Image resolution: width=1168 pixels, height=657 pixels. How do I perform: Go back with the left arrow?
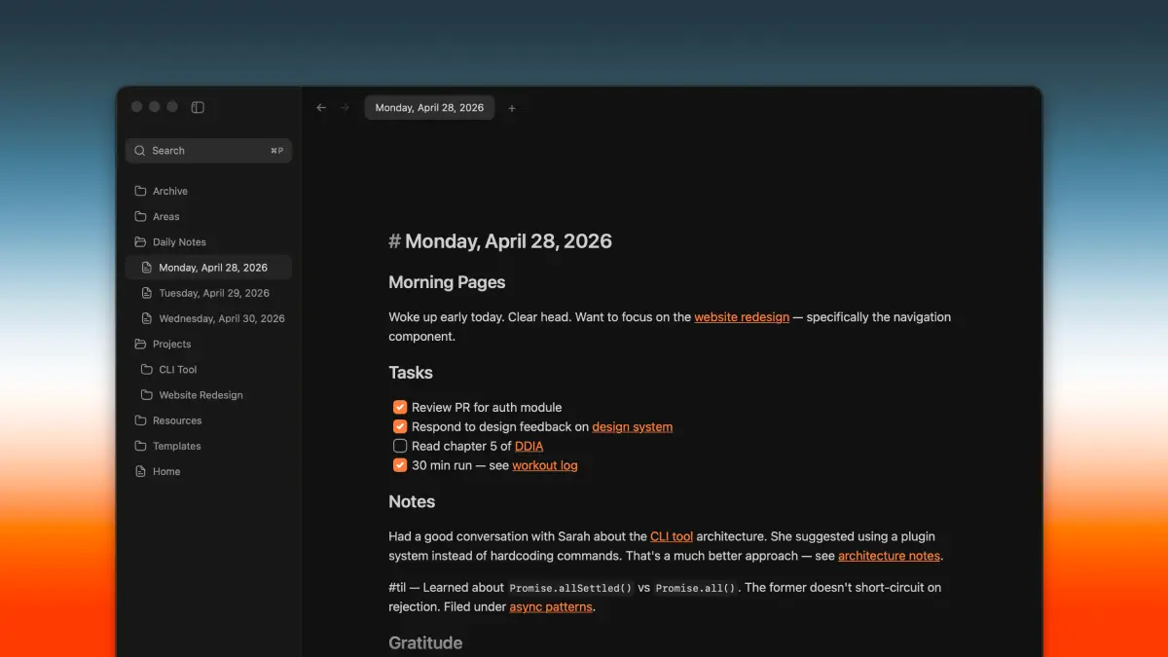(x=321, y=108)
